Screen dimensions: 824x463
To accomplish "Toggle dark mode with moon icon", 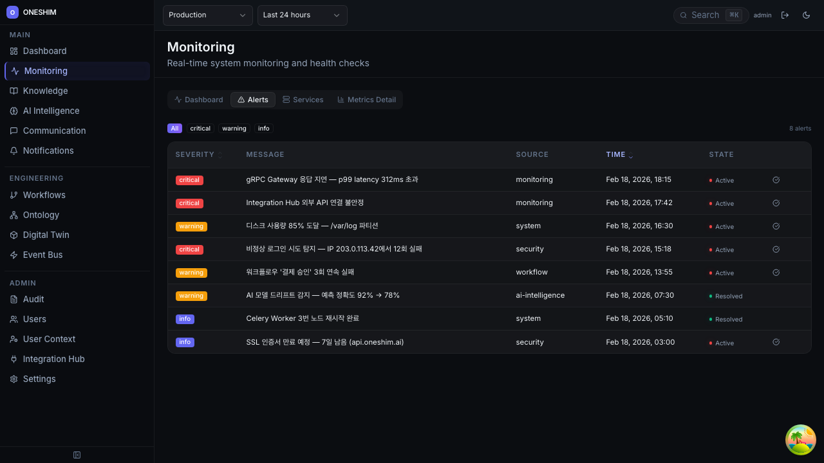I will pyautogui.click(x=806, y=15).
